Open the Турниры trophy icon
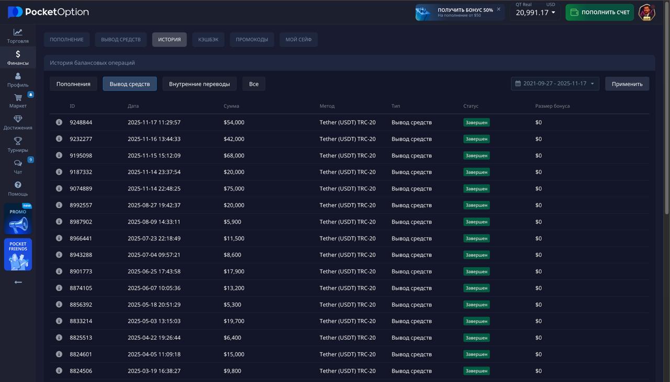 18,141
